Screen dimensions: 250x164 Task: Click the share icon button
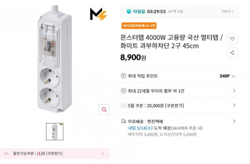[x=232, y=53]
